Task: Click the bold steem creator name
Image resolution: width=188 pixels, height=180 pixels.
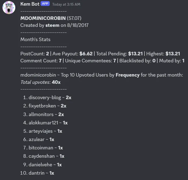Action: tap(52, 25)
